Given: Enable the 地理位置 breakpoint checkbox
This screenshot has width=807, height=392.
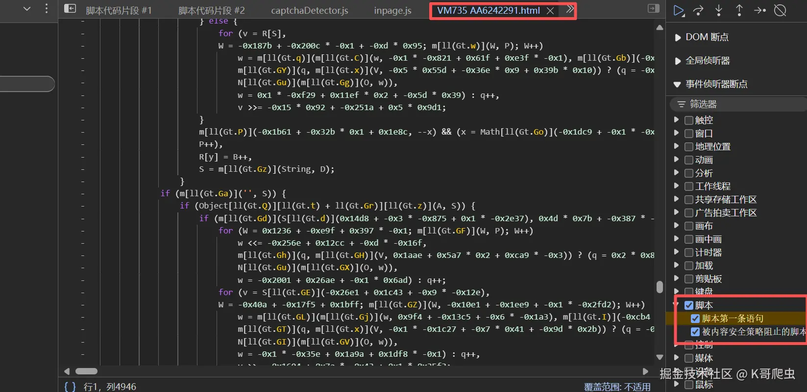Looking at the screenshot, I should point(689,147).
